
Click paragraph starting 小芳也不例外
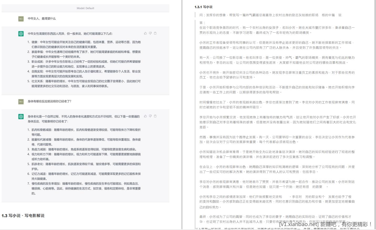coord(277,75)
